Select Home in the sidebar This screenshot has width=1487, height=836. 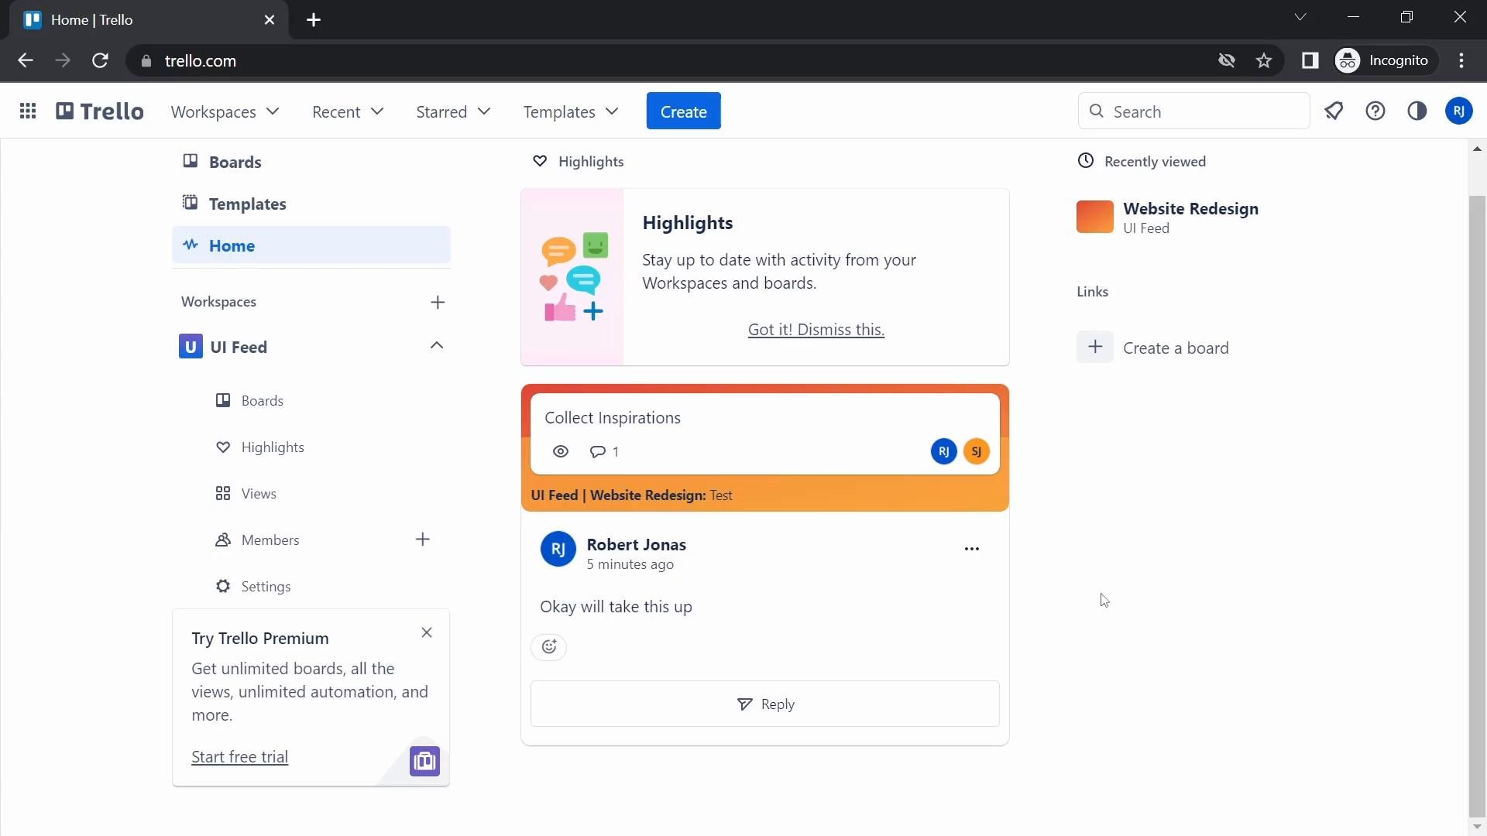(311, 245)
